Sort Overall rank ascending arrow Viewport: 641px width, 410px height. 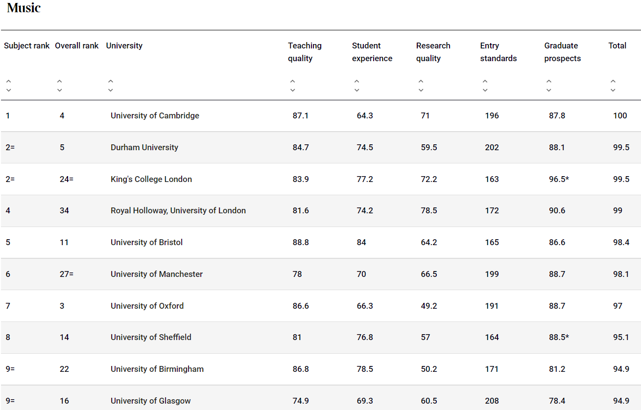coord(59,81)
